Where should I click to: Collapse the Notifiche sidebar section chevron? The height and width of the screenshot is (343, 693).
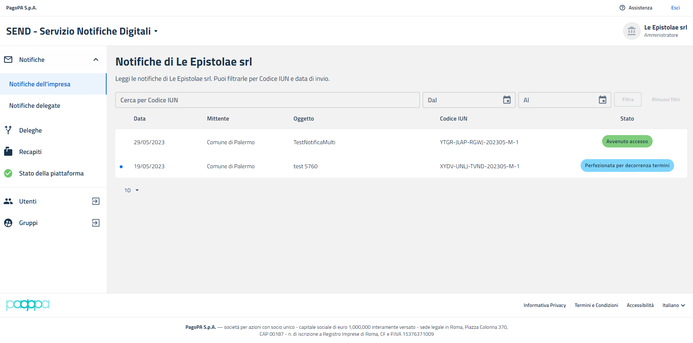click(96, 60)
